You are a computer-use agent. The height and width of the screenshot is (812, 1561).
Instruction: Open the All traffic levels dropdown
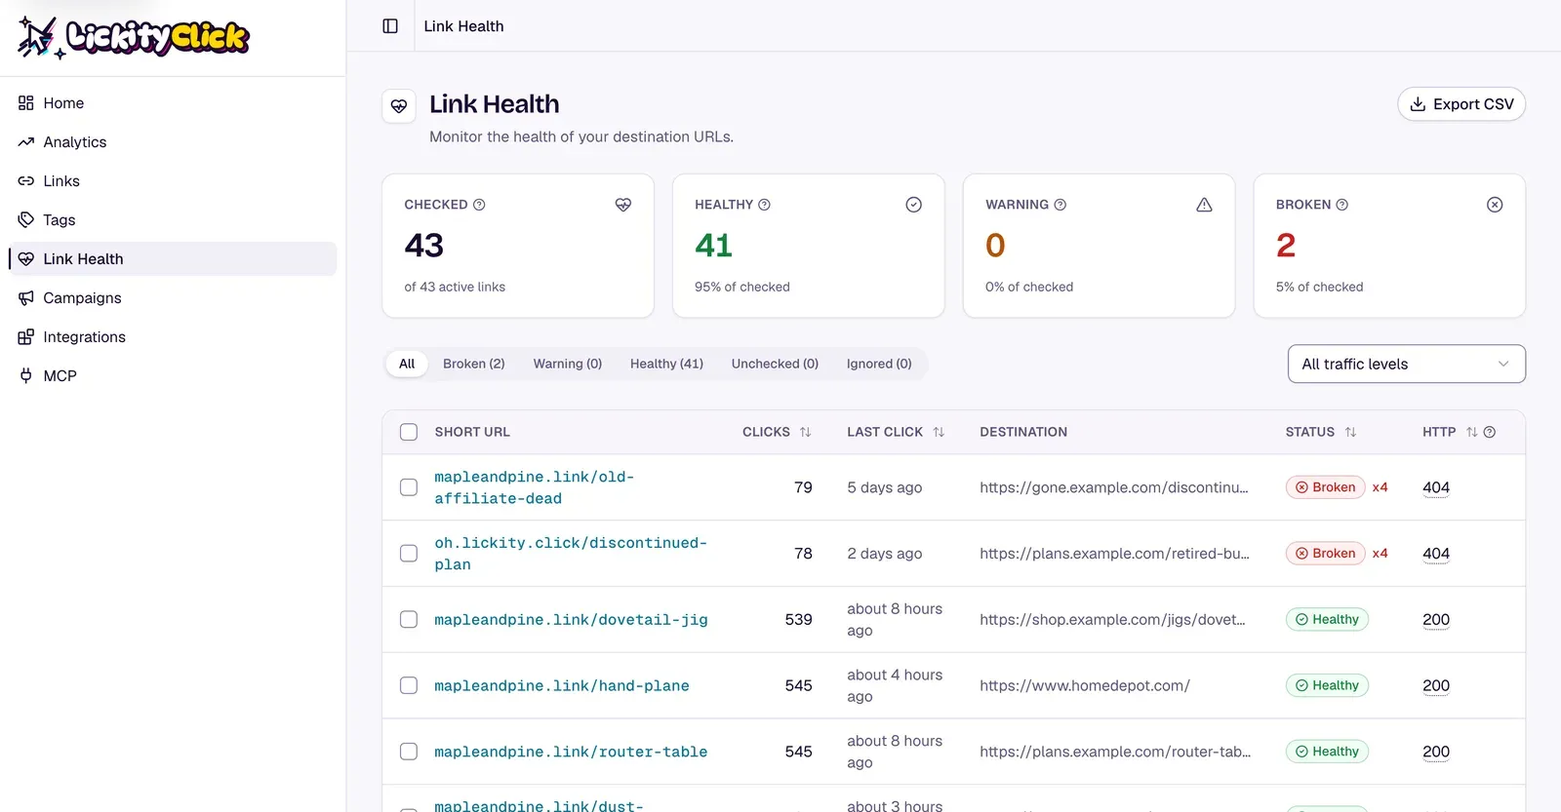[x=1407, y=364]
